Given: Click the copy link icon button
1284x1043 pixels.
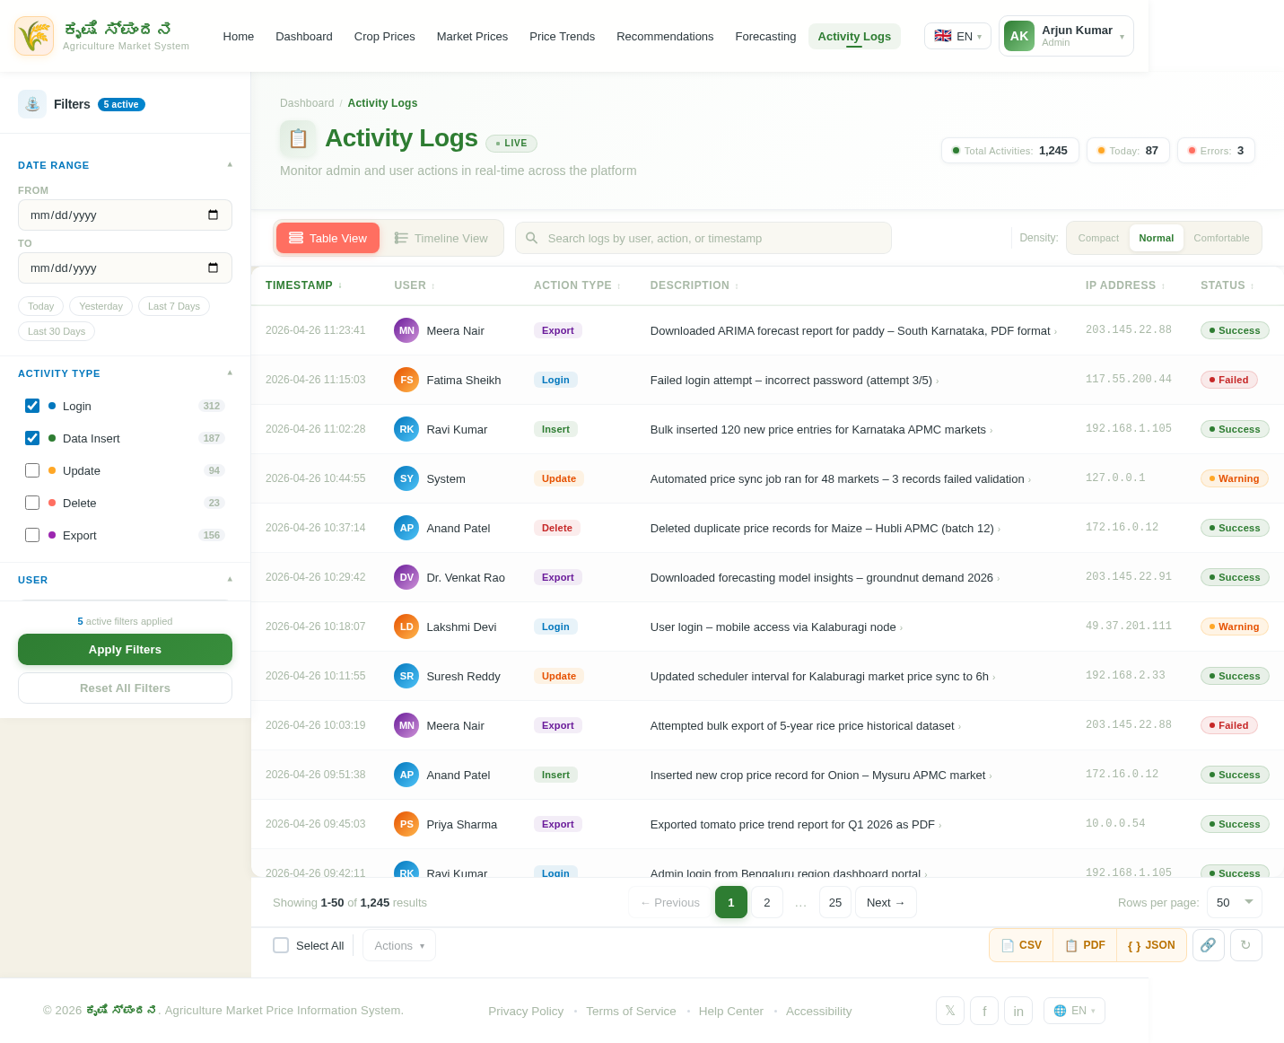Looking at the screenshot, I should (1209, 945).
